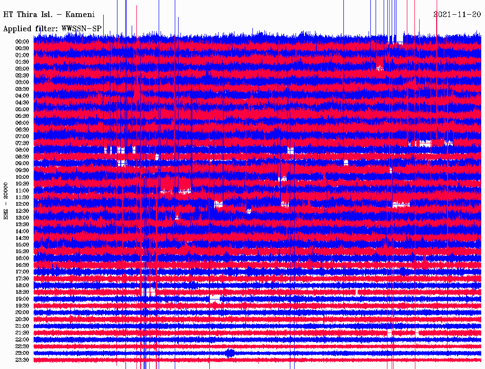Select the 00:00 time label
Viewport: 485px width, 369px height.
pyautogui.click(x=22, y=42)
